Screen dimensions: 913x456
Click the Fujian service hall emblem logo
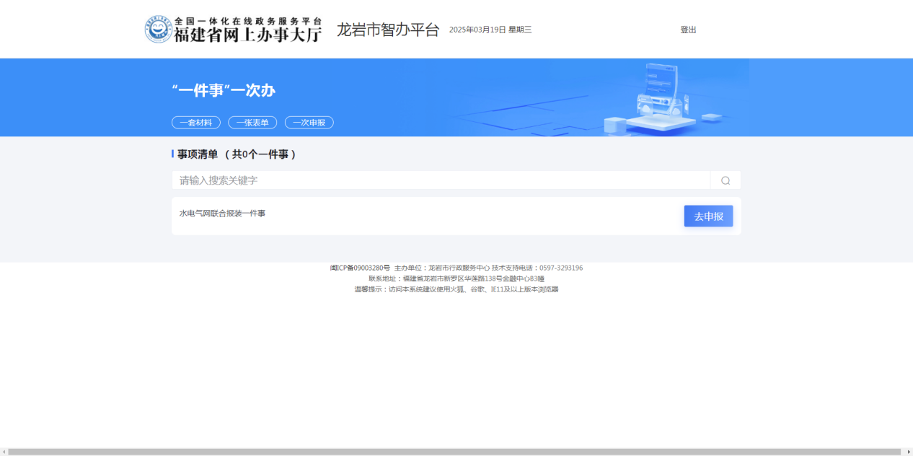(x=158, y=30)
